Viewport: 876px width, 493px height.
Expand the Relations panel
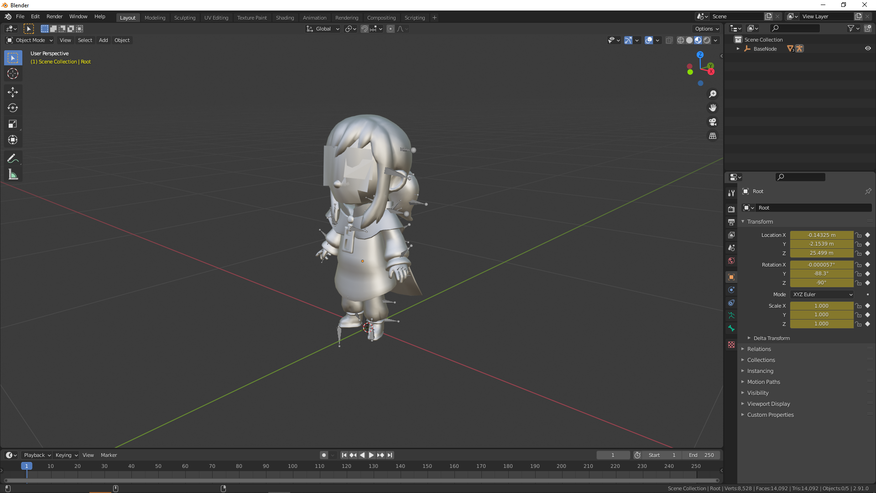tap(759, 349)
